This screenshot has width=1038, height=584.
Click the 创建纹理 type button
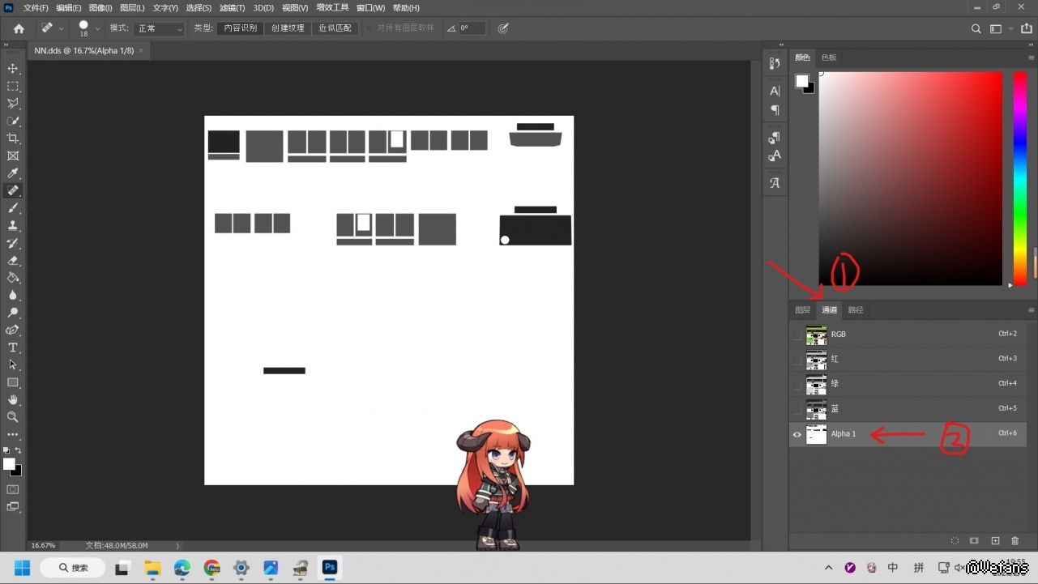coord(288,28)
